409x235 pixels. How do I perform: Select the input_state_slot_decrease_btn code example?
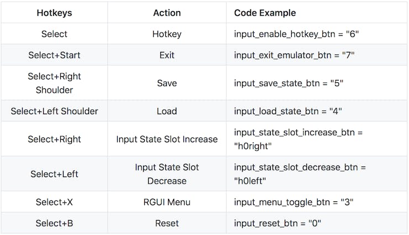[x=300, y=174]
